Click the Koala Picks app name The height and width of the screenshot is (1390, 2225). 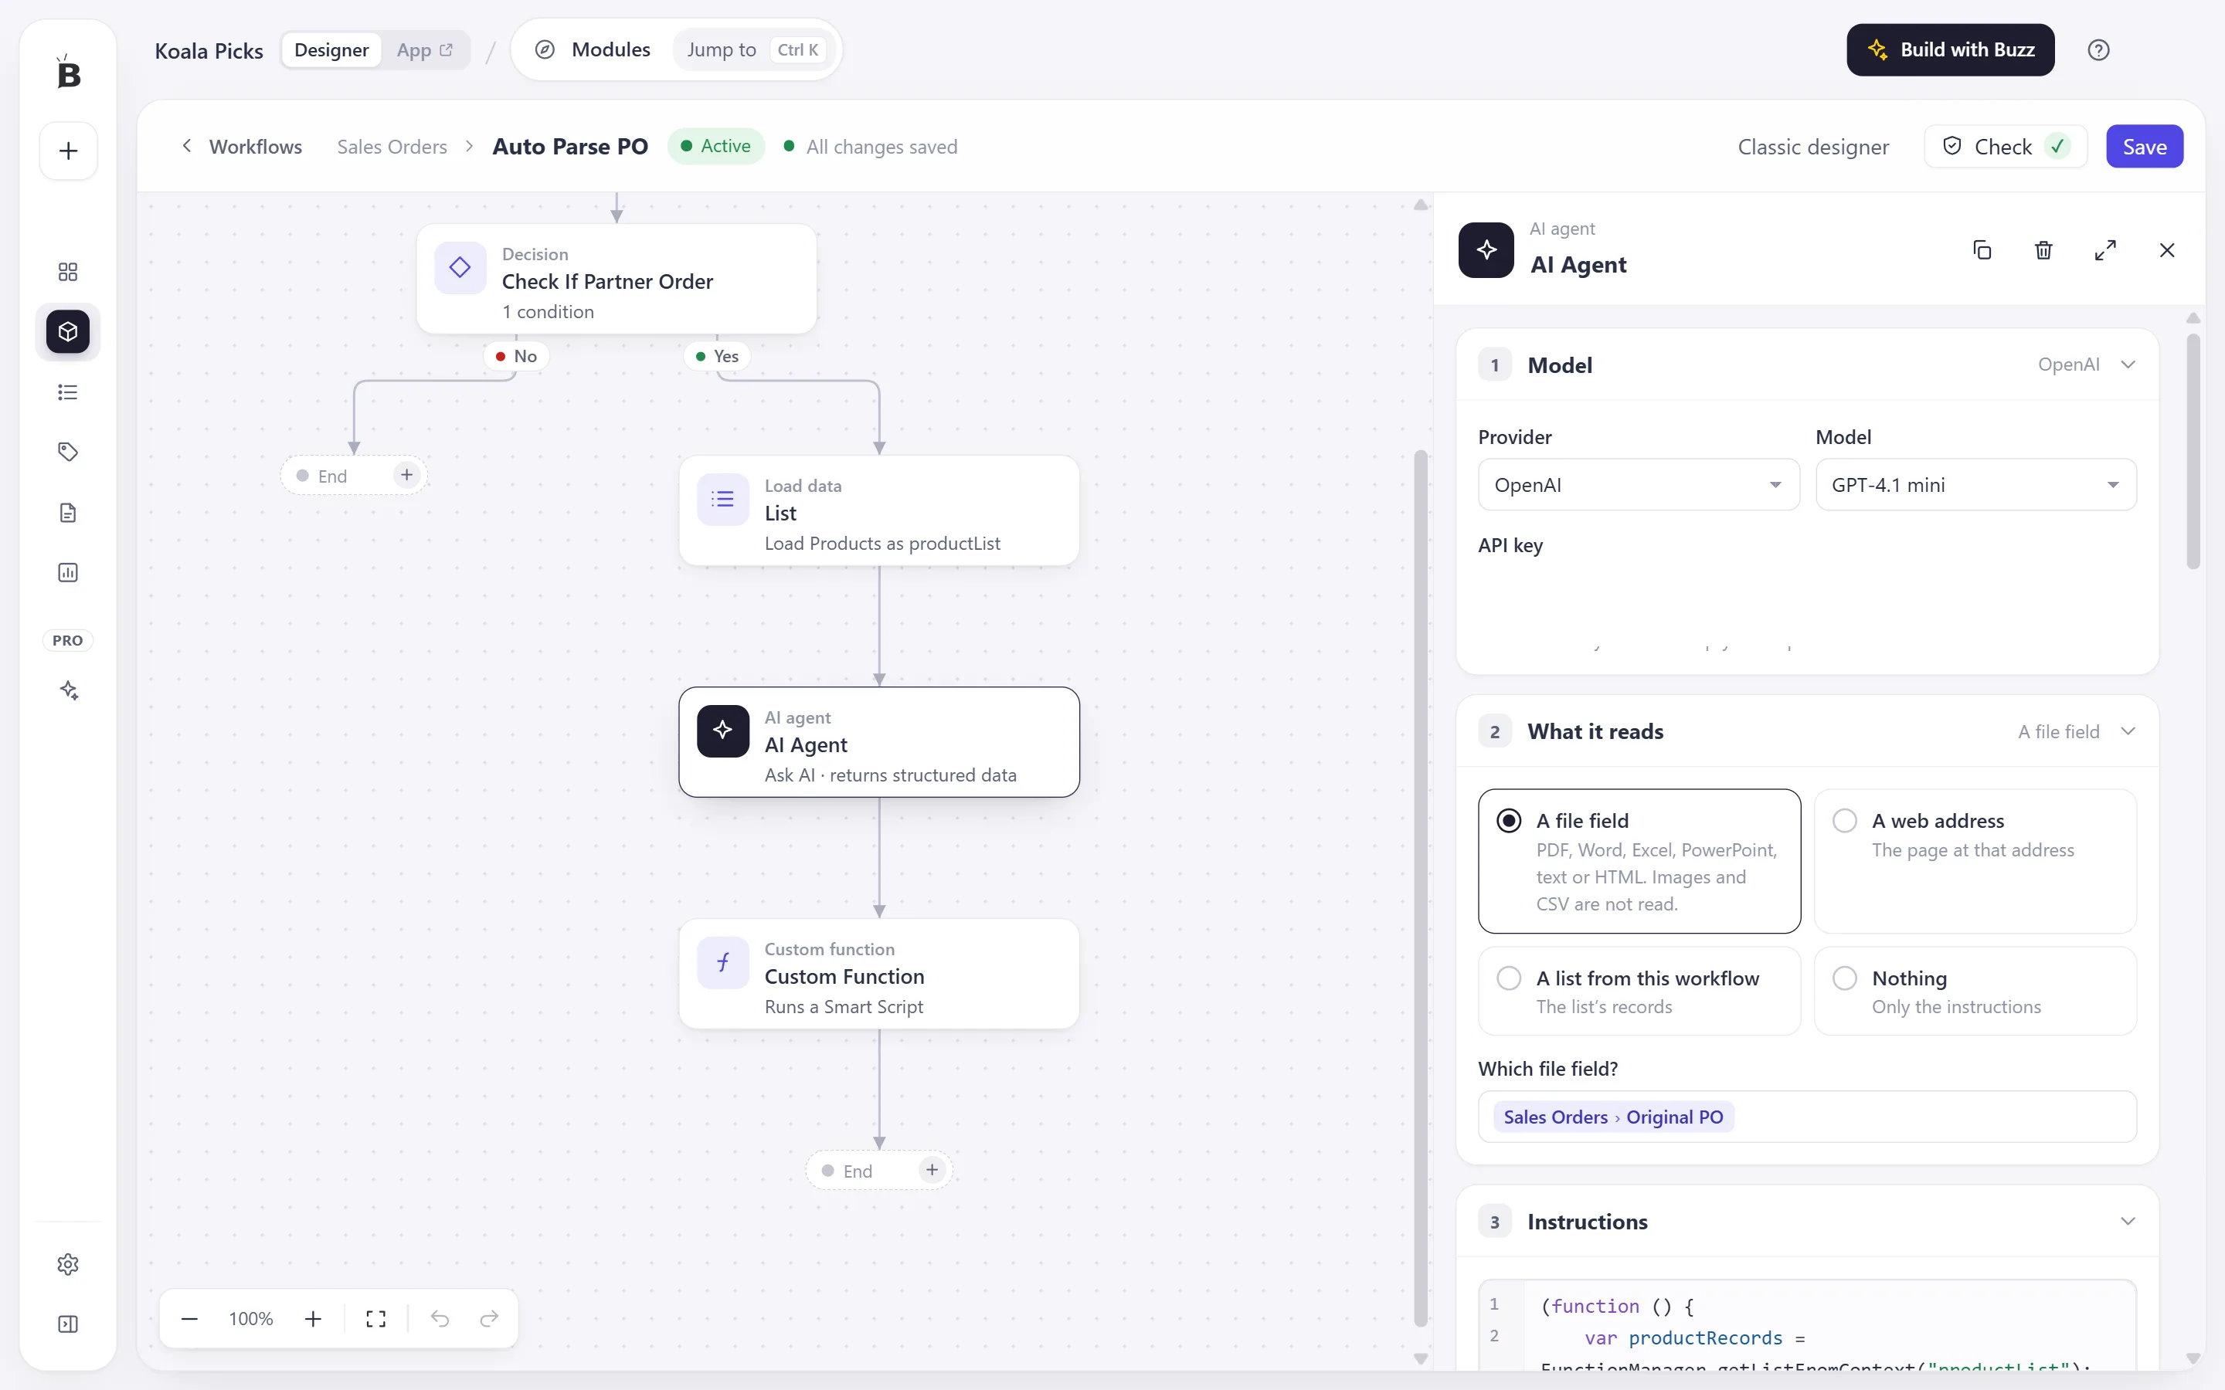pyautogui.click(x=209, y=50)
